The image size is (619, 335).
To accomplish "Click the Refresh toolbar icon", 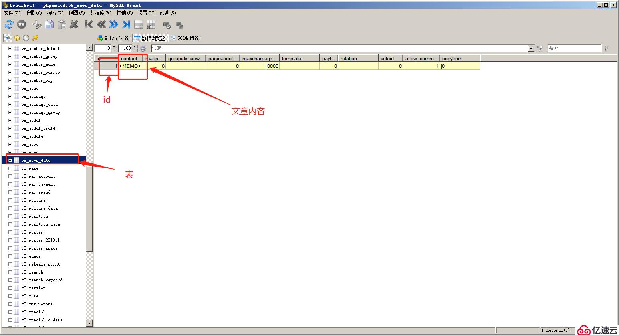I will (x=9, y=25).
